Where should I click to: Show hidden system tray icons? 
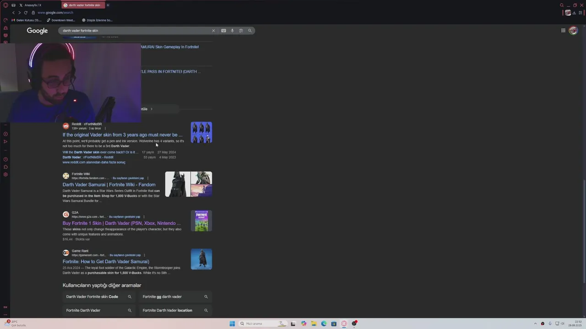click(x=535, y=324)
